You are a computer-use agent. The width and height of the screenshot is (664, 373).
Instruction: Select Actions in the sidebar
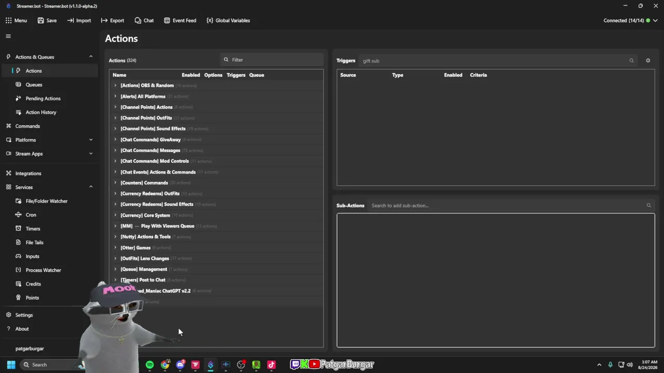(50, 71)
